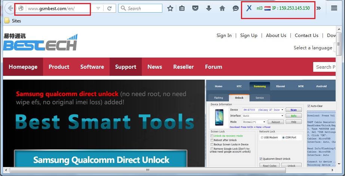Toggle the Auto-Clear checkbox
This screenshot has height=176, width=345.
[x=309, y=106]
